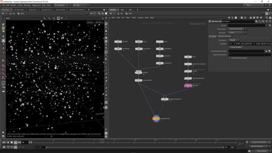The width and height of the screenshot is (272, 153).
Task: Select the arrow select tool in left toolbar
Action: click(x=3, y=37)
